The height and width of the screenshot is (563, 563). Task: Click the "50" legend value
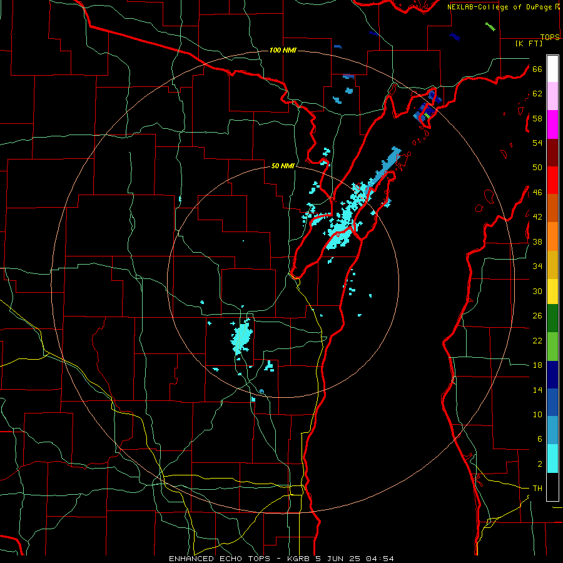tap(537, 168)
